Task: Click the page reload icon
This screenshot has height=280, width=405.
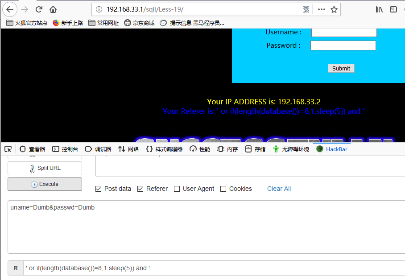Action: (39, 9)
